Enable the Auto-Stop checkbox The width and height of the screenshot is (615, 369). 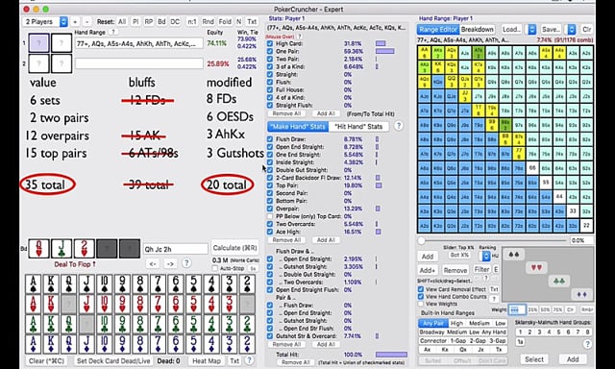215,269
